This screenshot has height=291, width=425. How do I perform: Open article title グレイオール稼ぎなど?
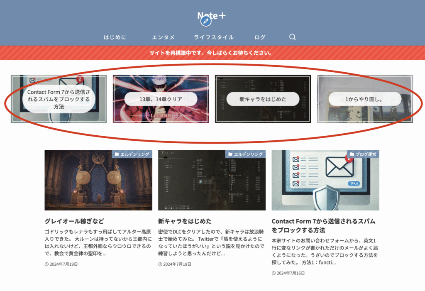point(74,221)
